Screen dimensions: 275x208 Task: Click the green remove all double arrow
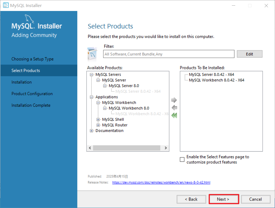(x=174, y=115)
